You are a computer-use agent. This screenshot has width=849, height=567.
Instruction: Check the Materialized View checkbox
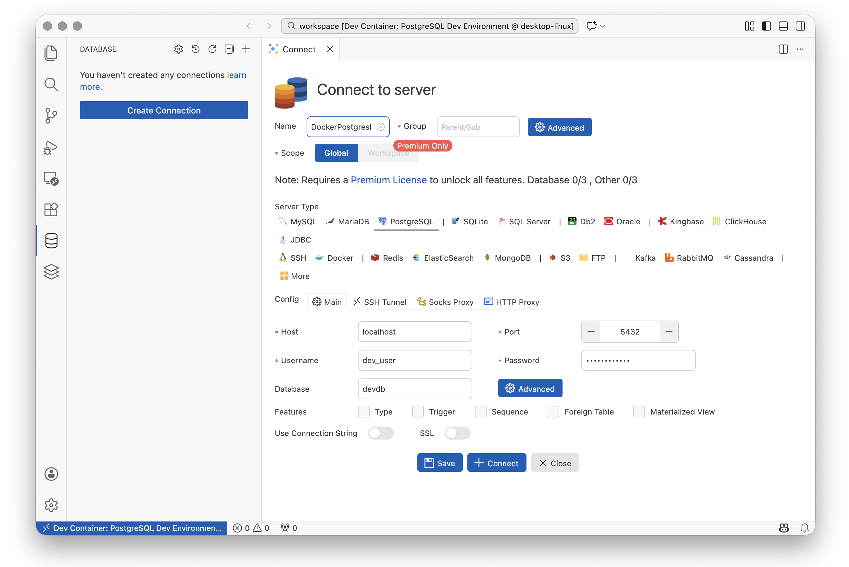coord(639,412)
